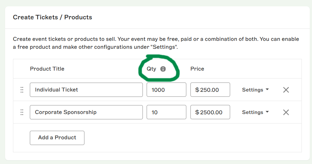This screenshot has height=164, width=312.
Task: Select the Price column header
Action: click(x=197, y=69)
